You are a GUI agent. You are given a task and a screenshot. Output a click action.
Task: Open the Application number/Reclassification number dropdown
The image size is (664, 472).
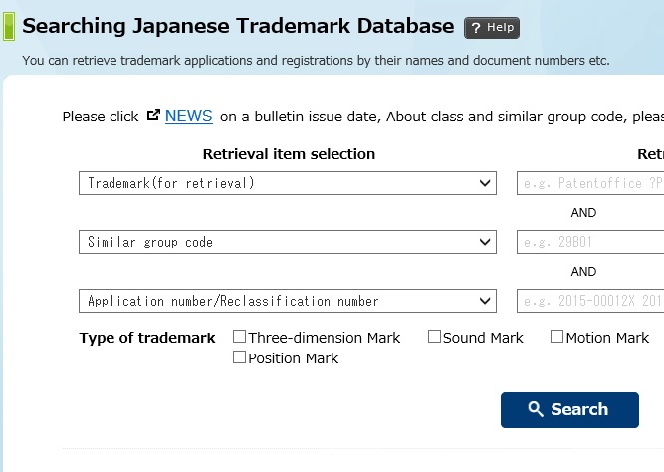[288, 301]
